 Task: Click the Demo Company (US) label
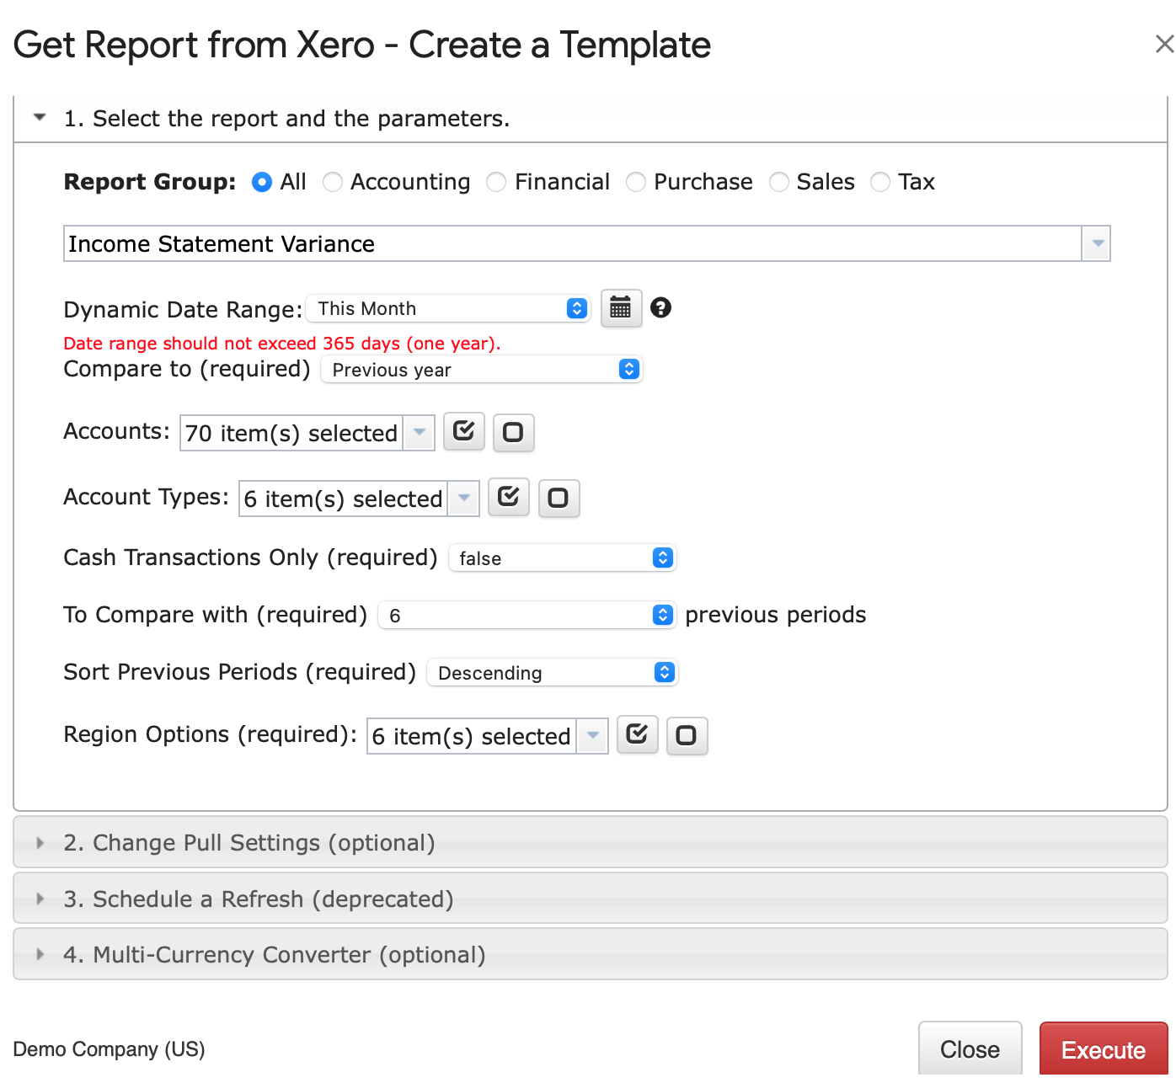point(110,1049)
